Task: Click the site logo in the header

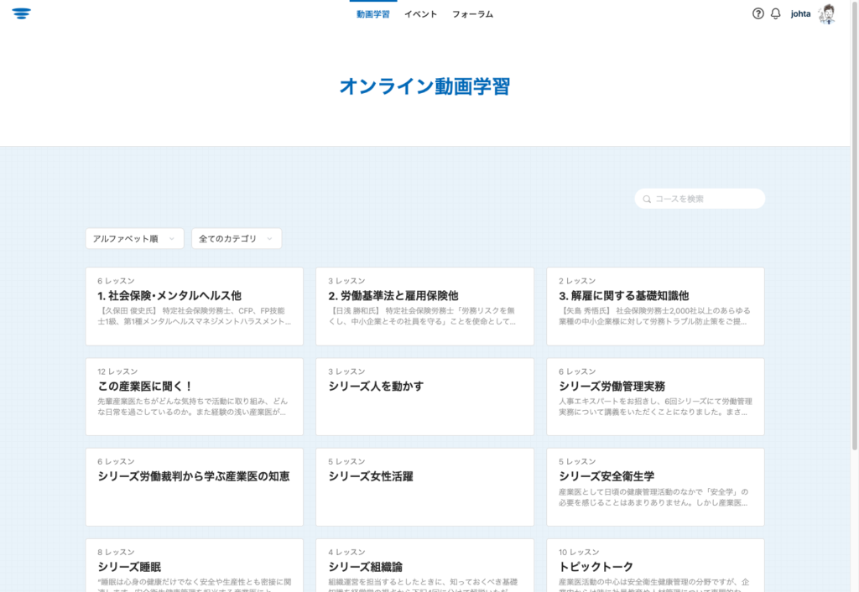Action: [x=22, y=13]
